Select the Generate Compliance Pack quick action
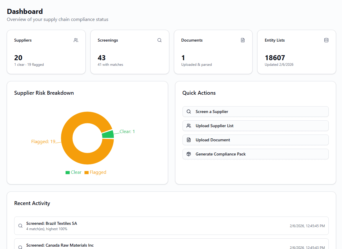 [255, 154]
